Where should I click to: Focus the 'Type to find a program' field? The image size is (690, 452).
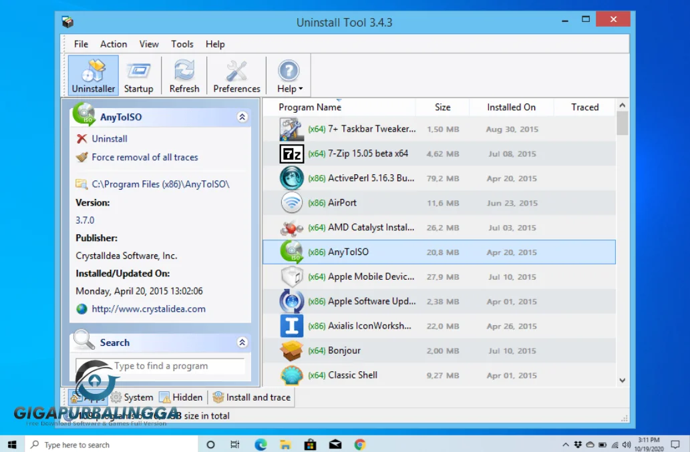point(160,366)
